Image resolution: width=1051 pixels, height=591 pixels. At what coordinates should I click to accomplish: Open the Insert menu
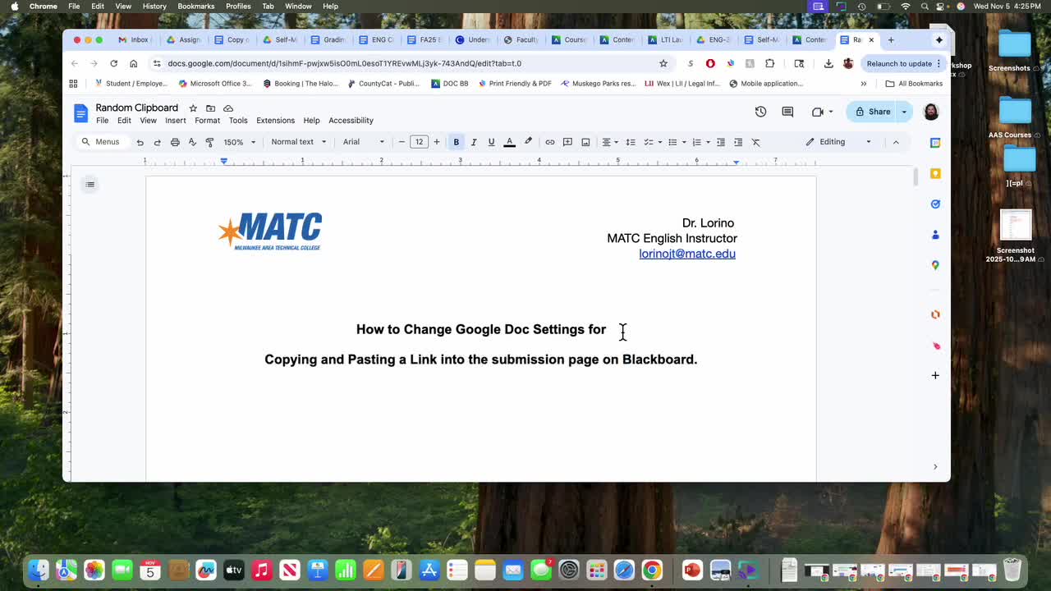click(x=176, y=121)
